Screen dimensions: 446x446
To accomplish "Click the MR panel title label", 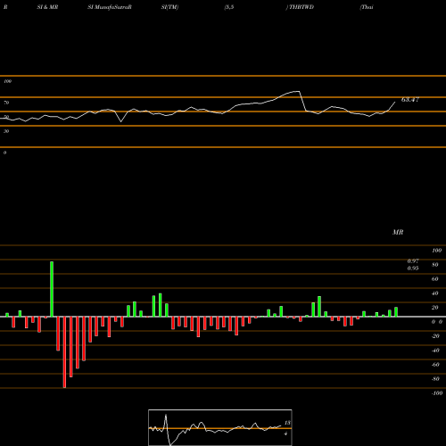I will coord(398,232).
